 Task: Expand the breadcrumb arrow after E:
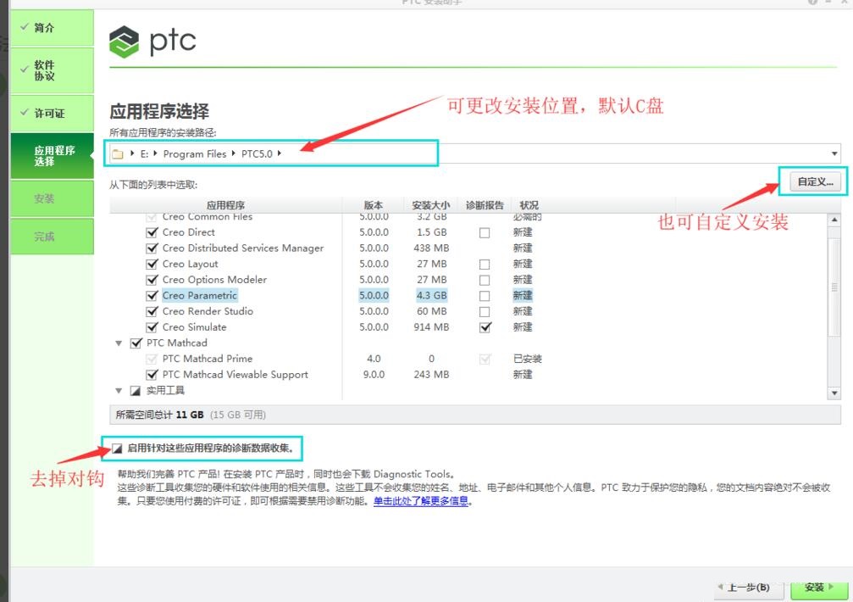(156, 153)
